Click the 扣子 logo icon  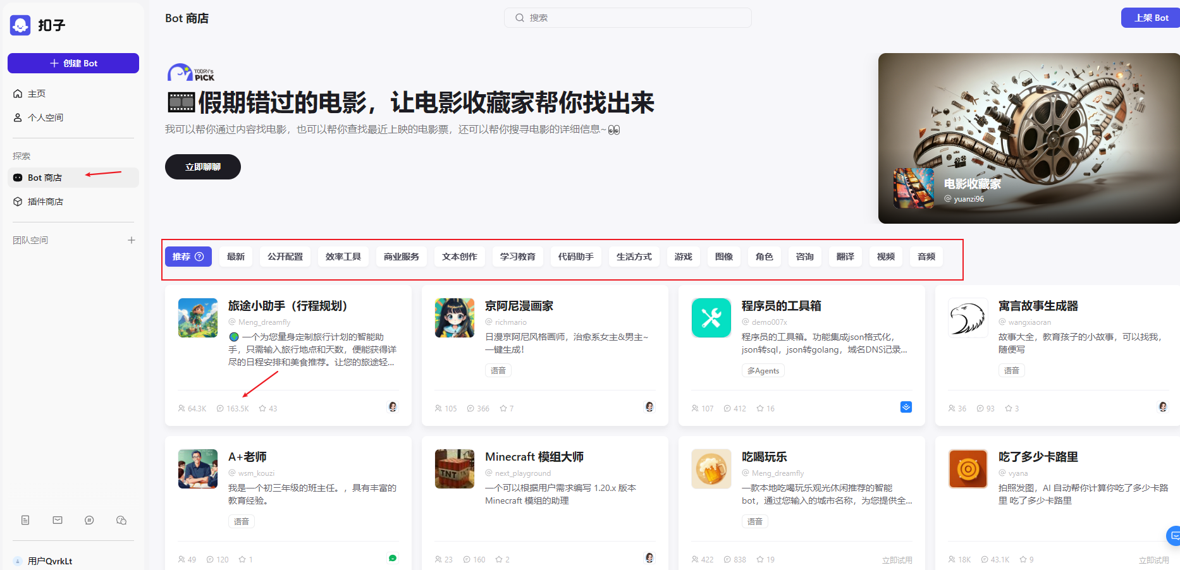(x=20, y=25)
